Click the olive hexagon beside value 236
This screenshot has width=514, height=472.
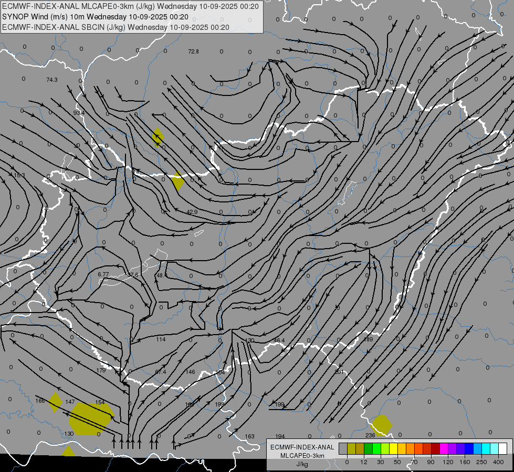click(381, 425)
